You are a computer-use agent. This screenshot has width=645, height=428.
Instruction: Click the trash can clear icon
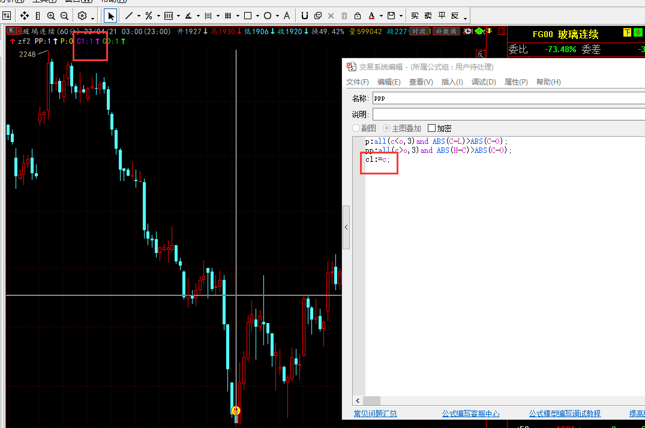[x=344, y=16]
